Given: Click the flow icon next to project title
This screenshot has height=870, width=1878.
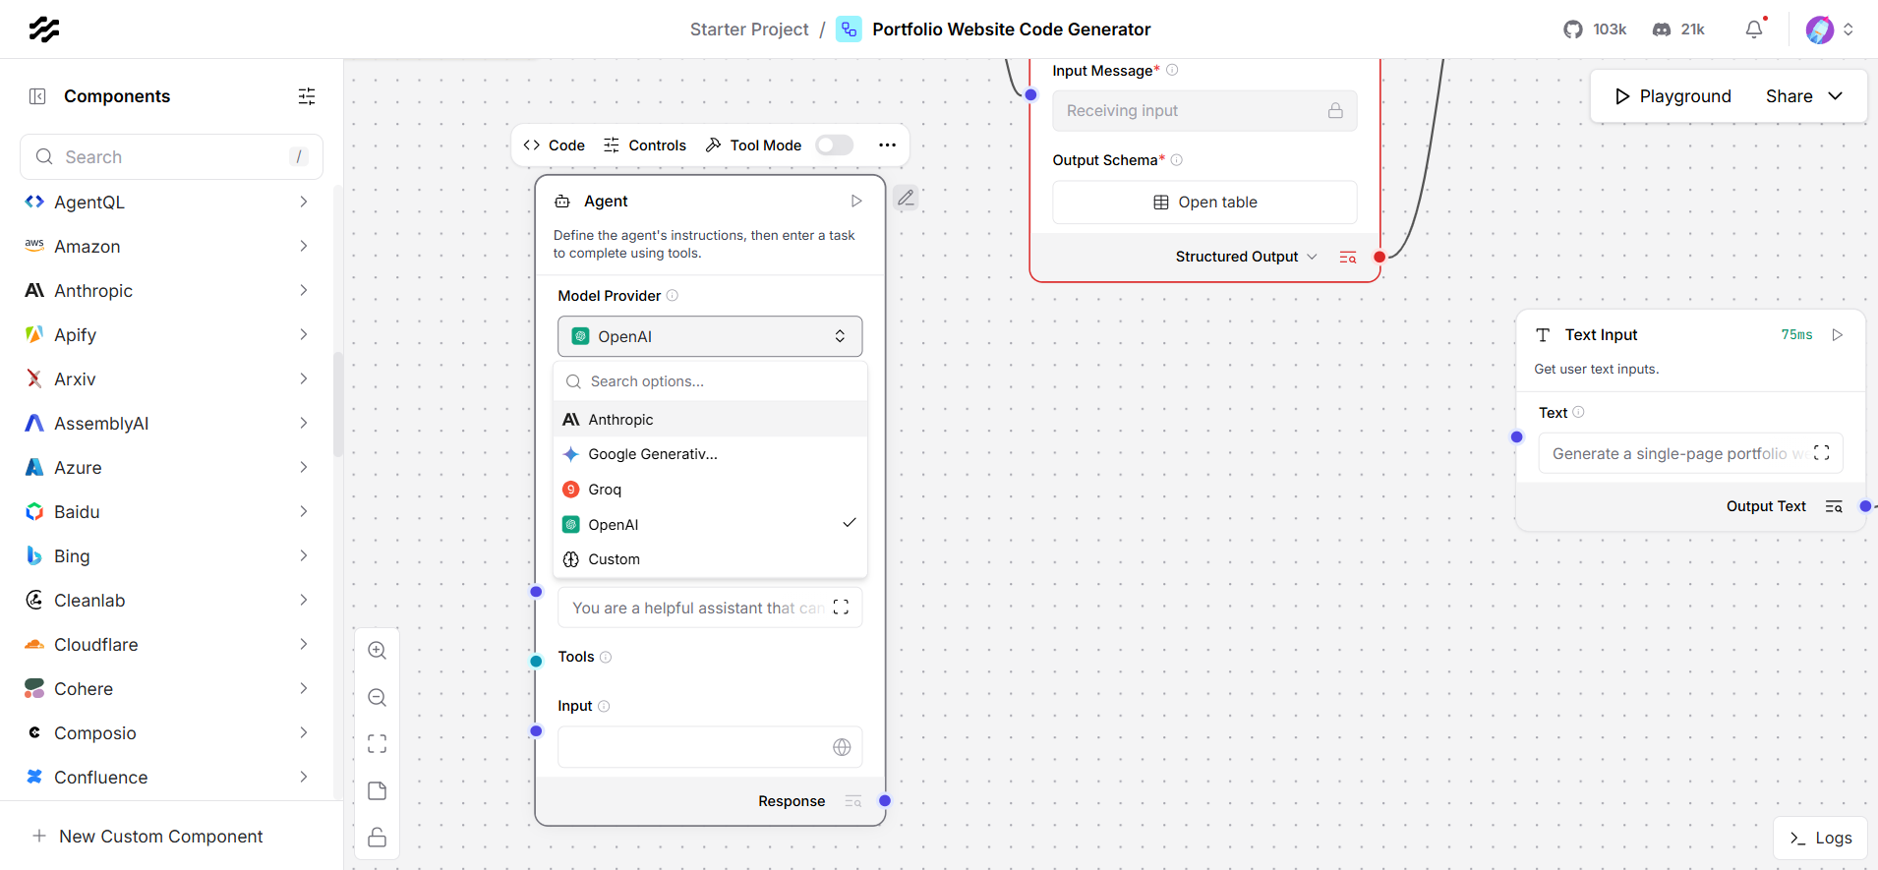Looking at the screenshot, I should pyautogui.click(x=849, y=29).
